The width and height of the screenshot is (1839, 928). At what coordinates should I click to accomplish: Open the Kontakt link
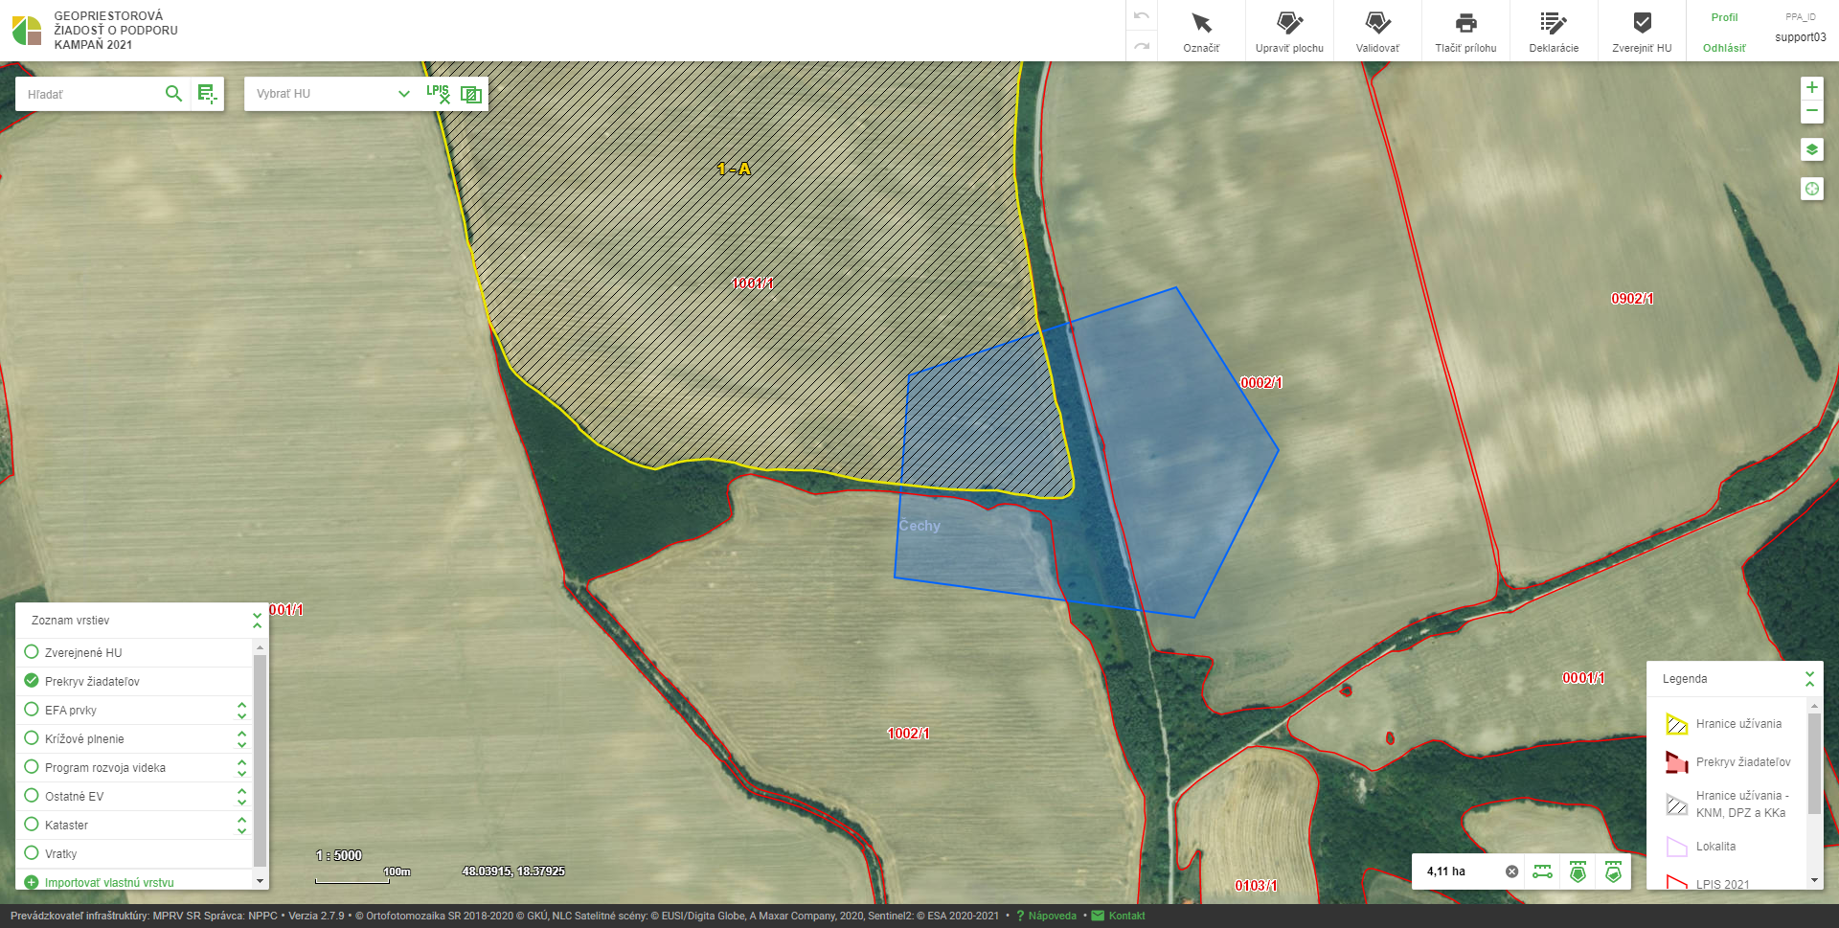tap(1126, 916)
